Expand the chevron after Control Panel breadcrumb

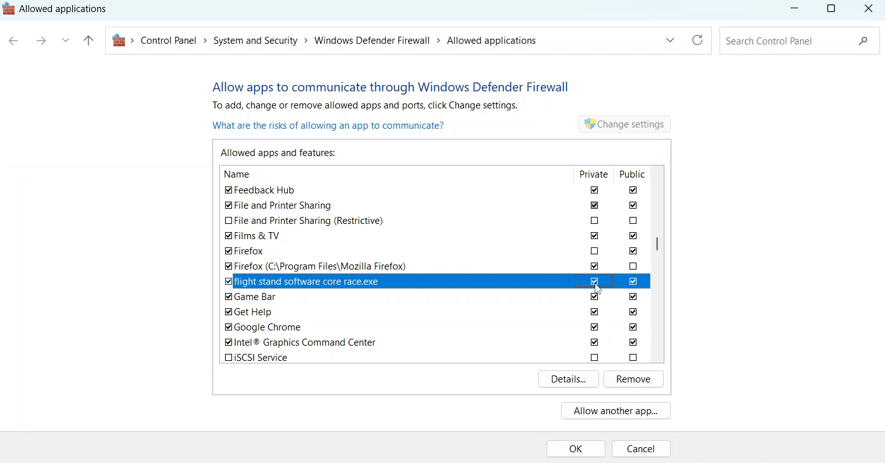pyautogui.click(x=205, y=41)
